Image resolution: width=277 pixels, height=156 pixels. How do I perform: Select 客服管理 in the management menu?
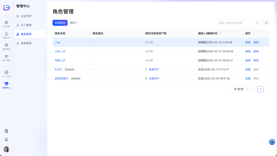(x=26, y=43)
